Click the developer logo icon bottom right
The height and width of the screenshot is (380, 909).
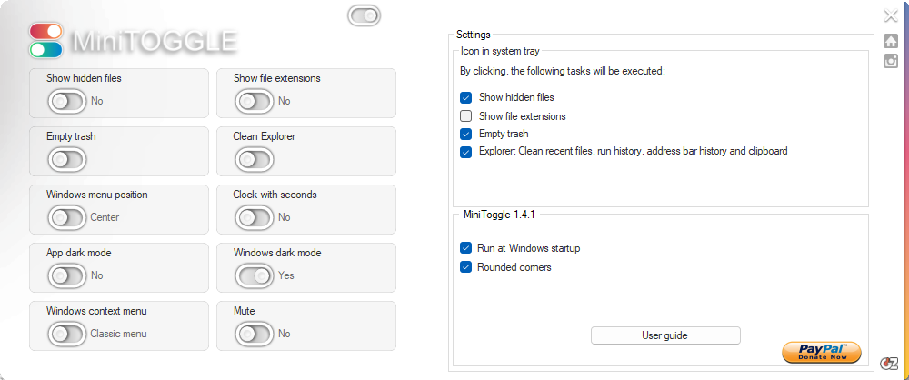click(889, 363)
